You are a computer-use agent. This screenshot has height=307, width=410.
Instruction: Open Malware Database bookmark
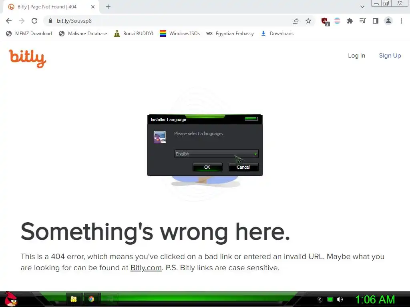(x=83, y=34)
